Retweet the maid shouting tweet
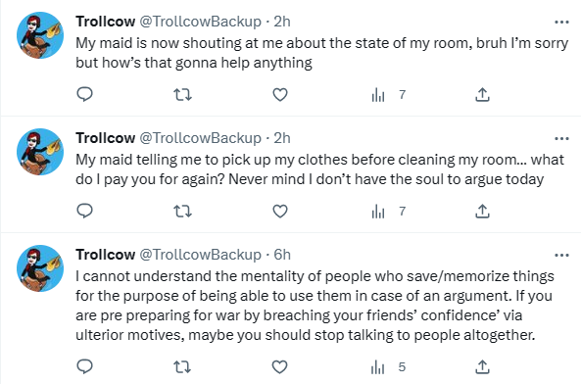 coord(182,95)
